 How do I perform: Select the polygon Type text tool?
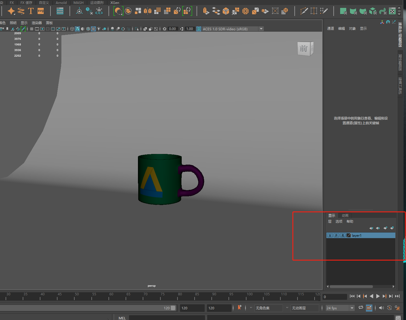[x=31, y=11]
